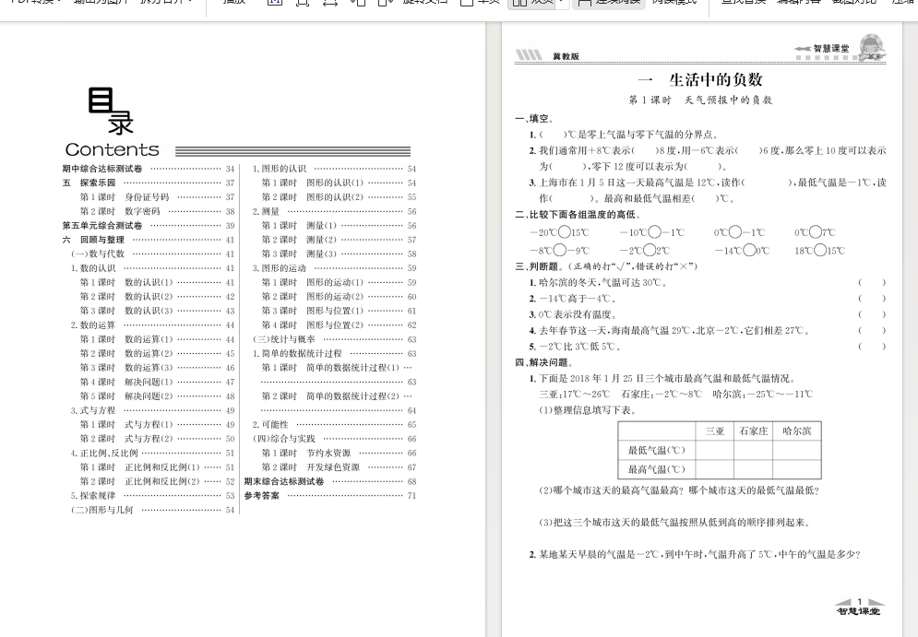
Task: Click the '3.式与方程' contents entry
Action: (153, 410)
